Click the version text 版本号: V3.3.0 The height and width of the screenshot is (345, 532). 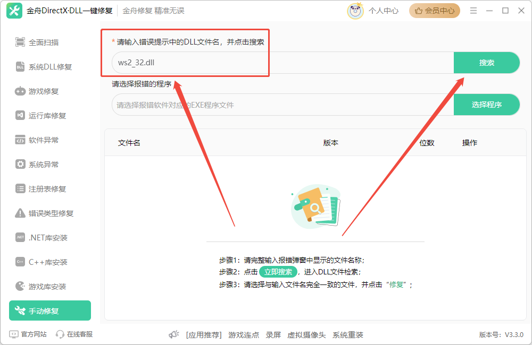(501, 335)
